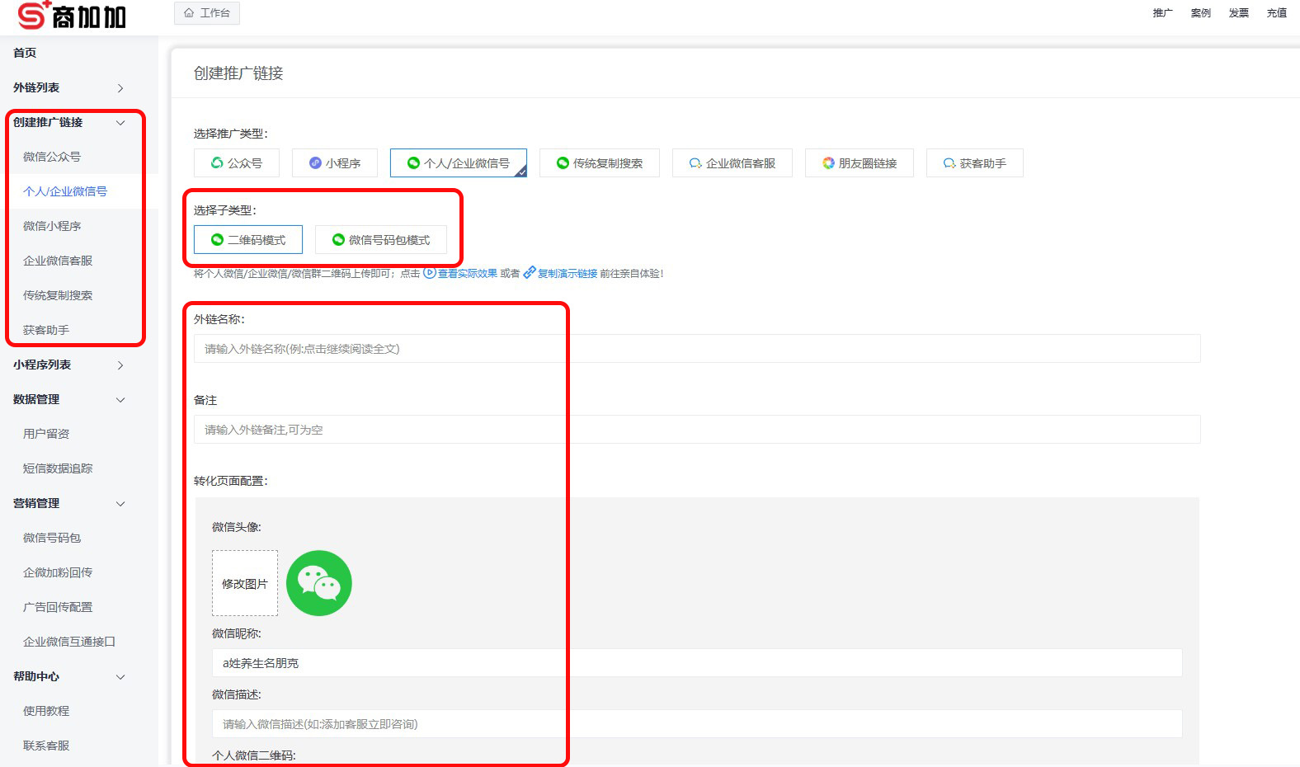Click the play icon before 查看实际效果
The image size is (1300, 767).
(429, 273)
